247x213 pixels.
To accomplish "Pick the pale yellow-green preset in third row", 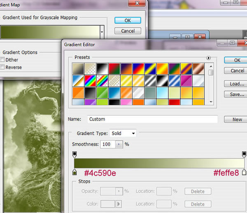I will (x=175, y=93).
